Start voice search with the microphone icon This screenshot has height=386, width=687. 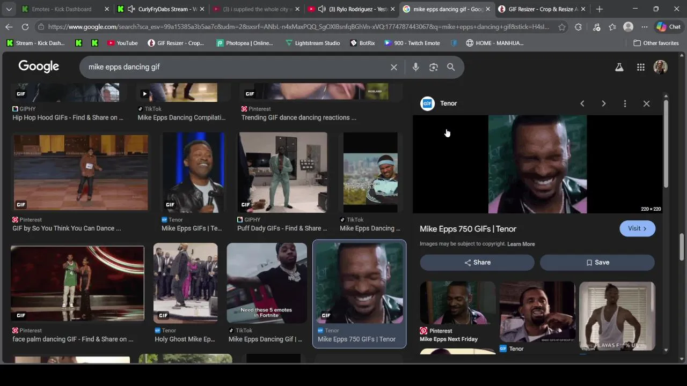click(415, 67)
